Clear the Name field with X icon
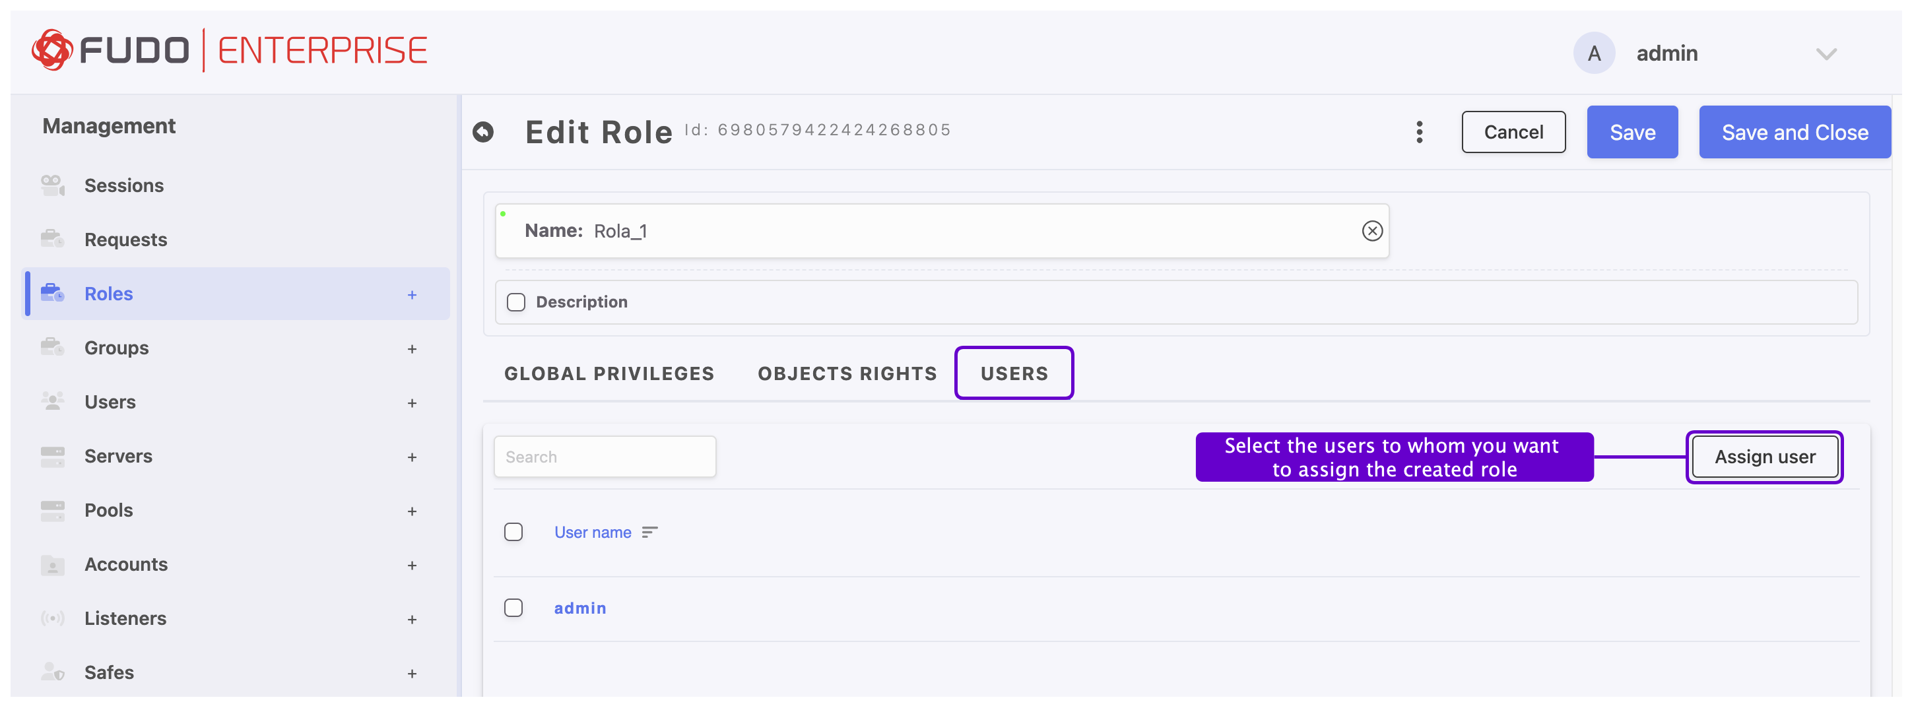This screenshot has width=1912, height=712. click(x=1371, y=231)
